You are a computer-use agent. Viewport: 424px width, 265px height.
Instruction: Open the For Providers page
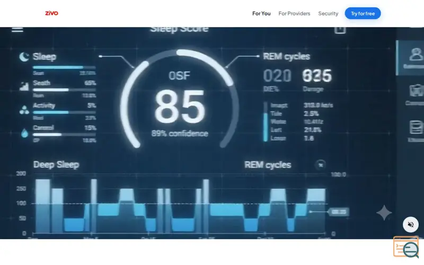[x=294, y=14]
